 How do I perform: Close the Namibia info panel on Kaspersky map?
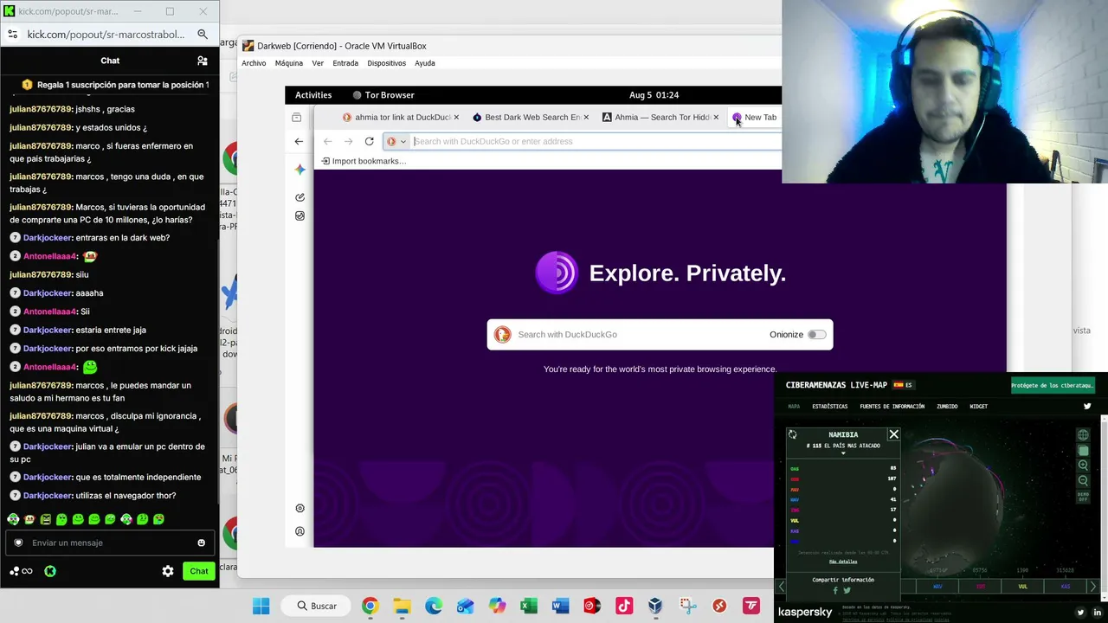click(894, 434)
